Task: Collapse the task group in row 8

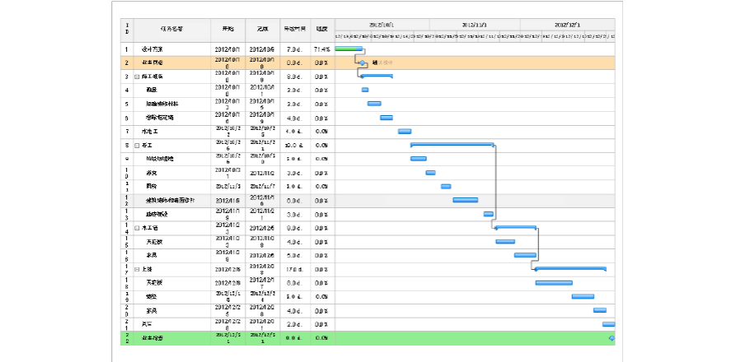Action: [x=137, y=145]
